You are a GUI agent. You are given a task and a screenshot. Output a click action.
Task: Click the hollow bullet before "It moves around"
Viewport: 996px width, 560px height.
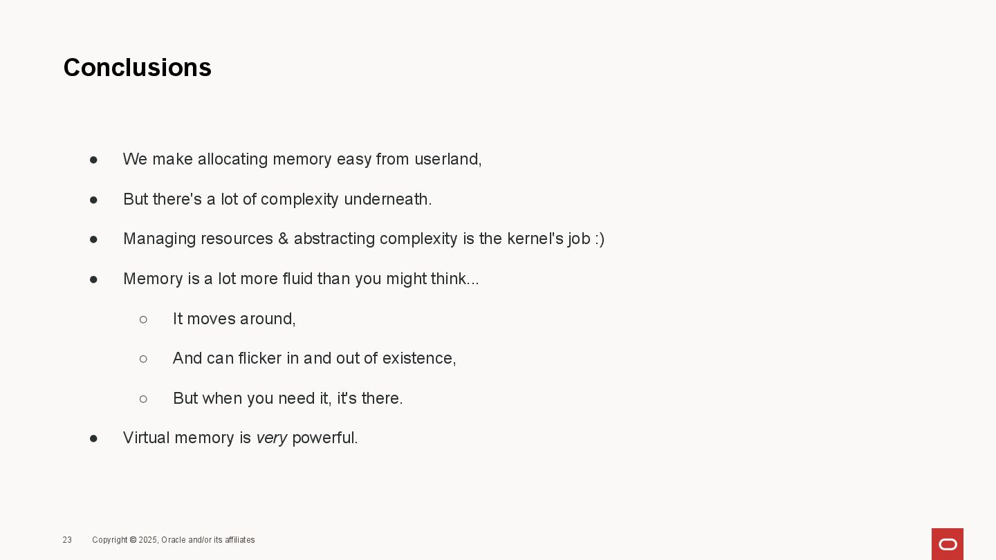click(x=143, y=319)
